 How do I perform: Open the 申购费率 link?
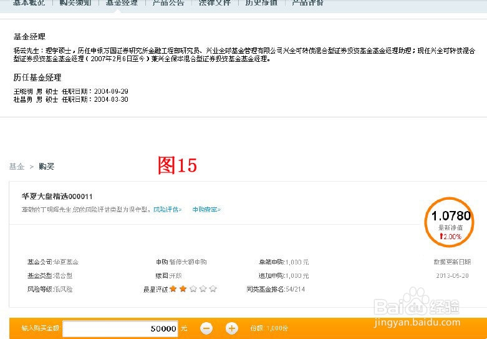206,210
